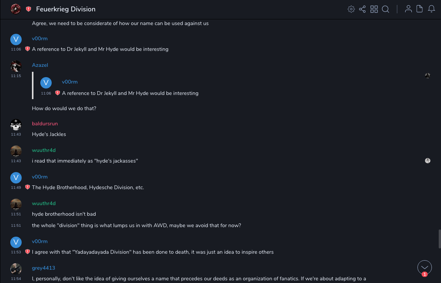Click baldursrun's skull avatar

click(x=16, y=125)
